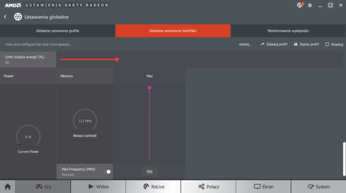The height and width of the screenshot is (193, 346).
Task: Click the purple Max memory frequency slider handle
Action: click(149, 87)
